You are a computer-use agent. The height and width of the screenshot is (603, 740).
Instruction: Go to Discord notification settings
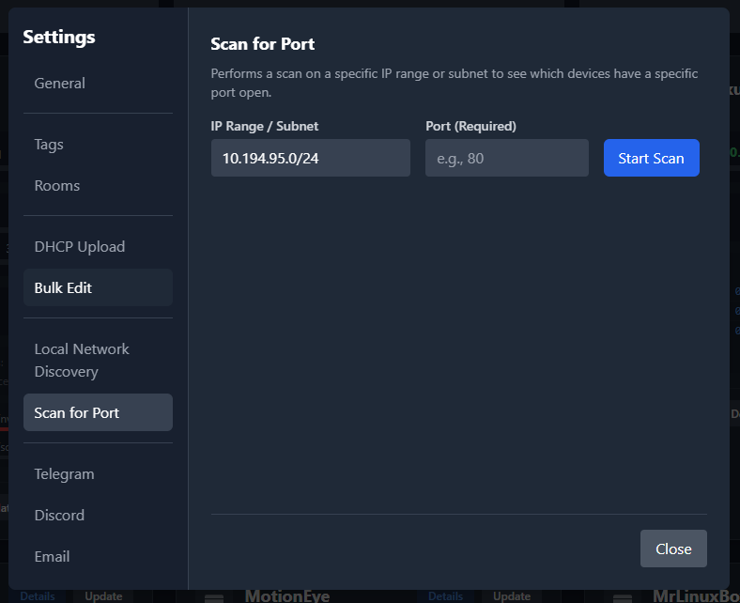[59, 516]
